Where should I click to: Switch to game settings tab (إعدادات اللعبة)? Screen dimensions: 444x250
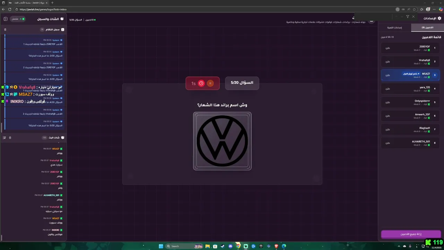(394, 27)
